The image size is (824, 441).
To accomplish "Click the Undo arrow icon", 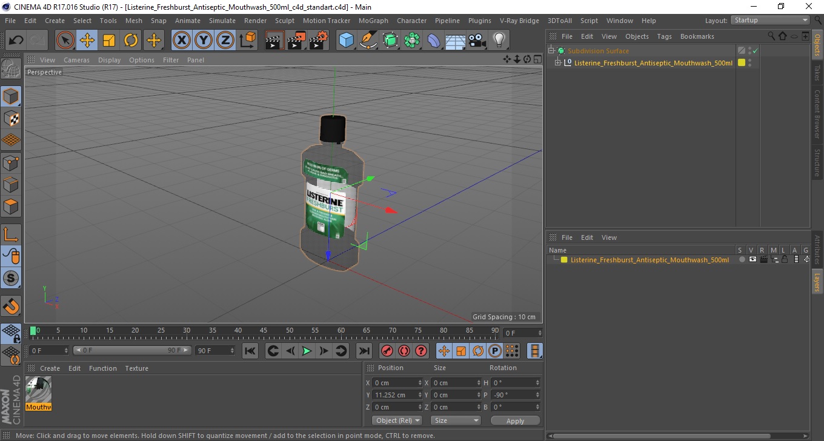I will coord(16,41).
